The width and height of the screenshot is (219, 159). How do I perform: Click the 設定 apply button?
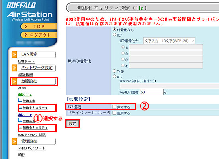click(x=72, y=124)
